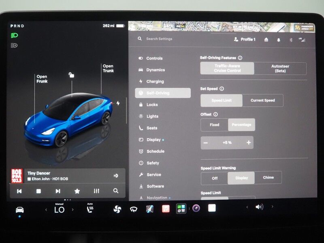Viewport: 324px width, 243px height.
Task: Open the notifications bell icon
Action: point(279,40)
